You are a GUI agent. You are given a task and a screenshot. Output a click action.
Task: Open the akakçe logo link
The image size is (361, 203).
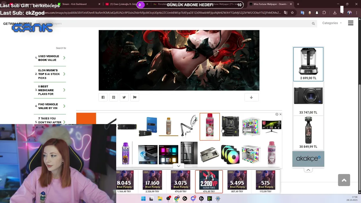(x=308, y=159)
